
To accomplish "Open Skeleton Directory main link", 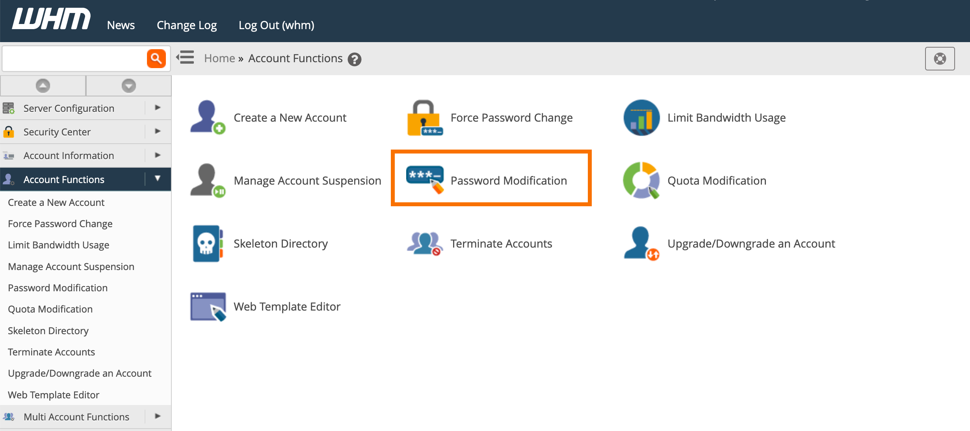I will [281, 244].
